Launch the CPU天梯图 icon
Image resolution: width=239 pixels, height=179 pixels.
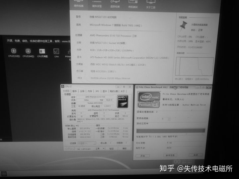click(42, 53)
